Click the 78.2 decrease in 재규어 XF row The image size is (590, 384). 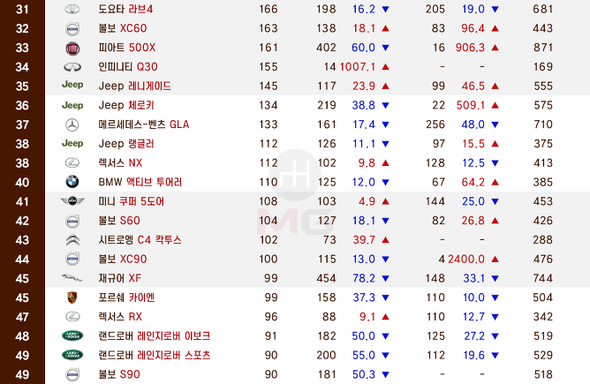coord(364,278)
